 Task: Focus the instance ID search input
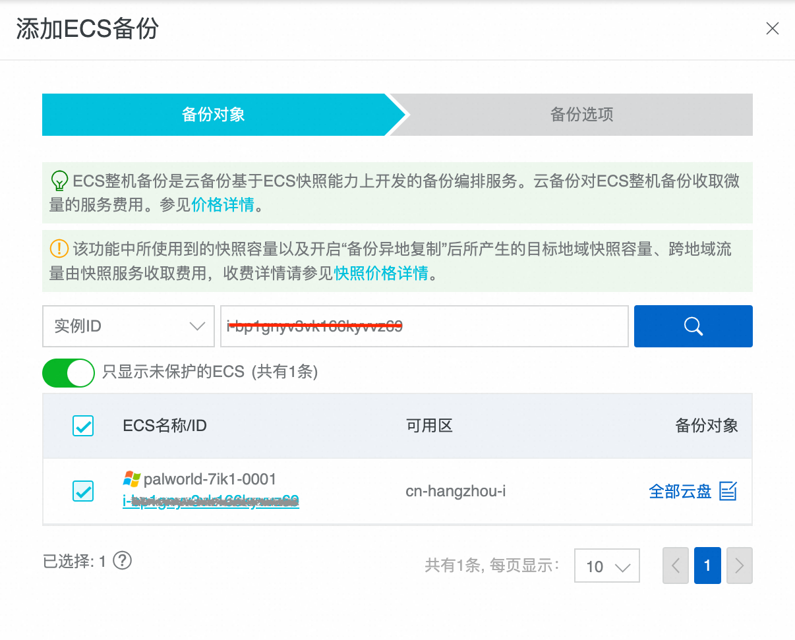coord(425,326)
